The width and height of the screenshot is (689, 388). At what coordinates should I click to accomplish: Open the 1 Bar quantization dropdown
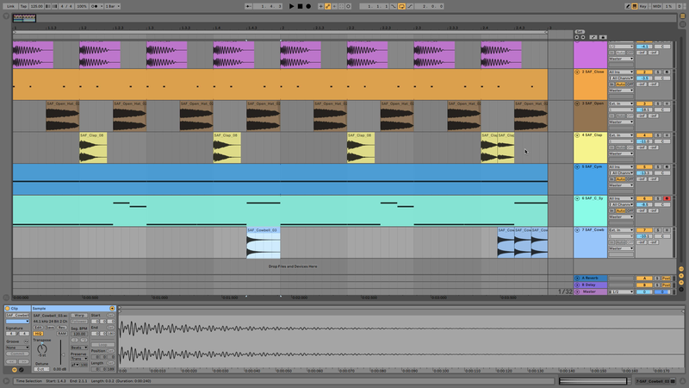pyautogui.click(x=112, y=6)
